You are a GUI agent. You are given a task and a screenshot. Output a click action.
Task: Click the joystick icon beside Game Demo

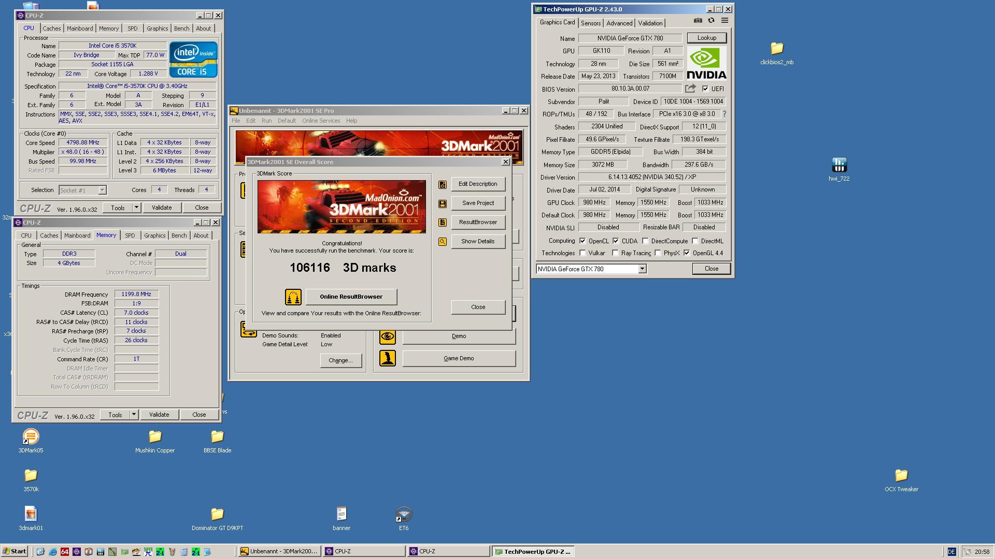tap(387, 358)
